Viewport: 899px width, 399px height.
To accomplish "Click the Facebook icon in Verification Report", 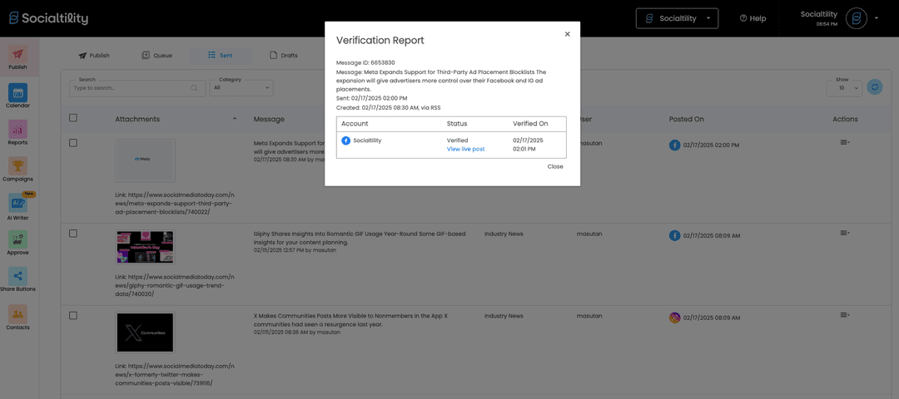I will click(x=345, y=140).
